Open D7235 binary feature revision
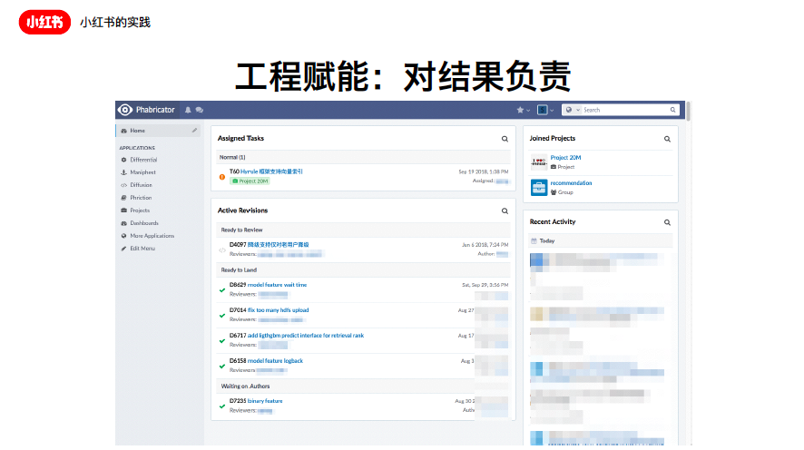This screenshot has height=450, width=804. tap(265, 401)
